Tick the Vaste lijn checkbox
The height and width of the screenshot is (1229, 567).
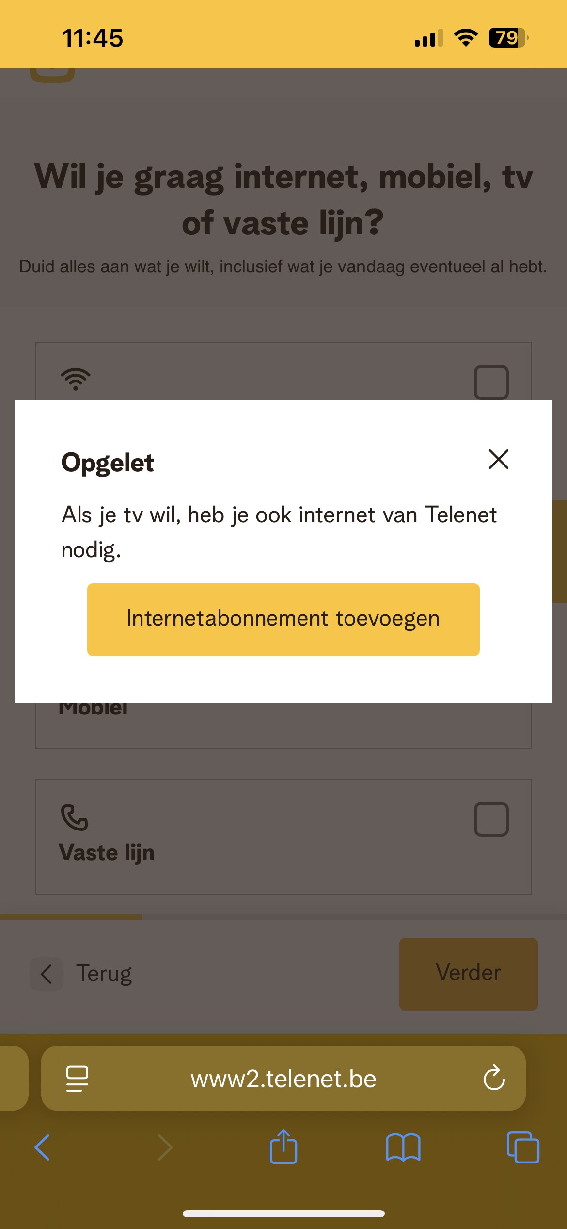click(491, 819)
